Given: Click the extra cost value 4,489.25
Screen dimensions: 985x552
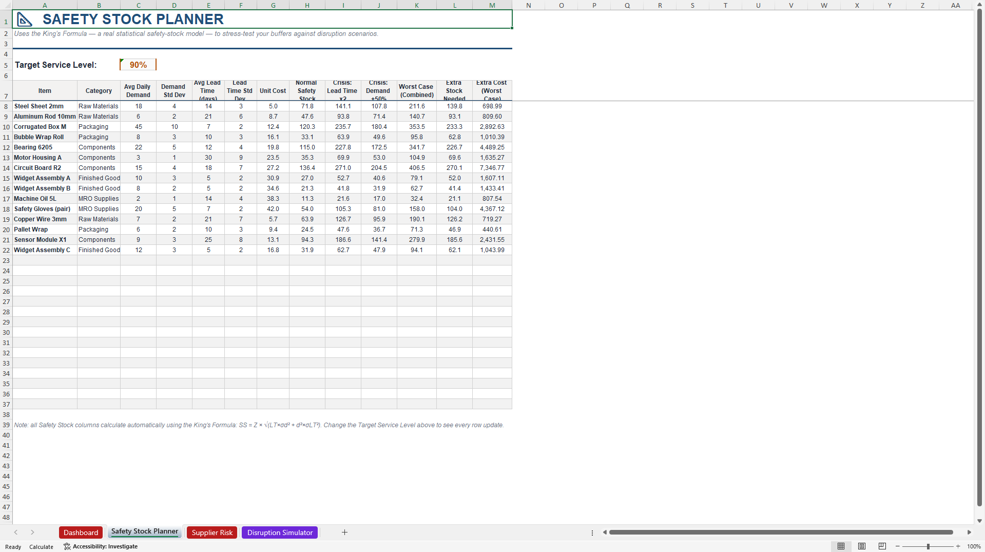Looking at the screenshot, I should [x=492, y=147].
